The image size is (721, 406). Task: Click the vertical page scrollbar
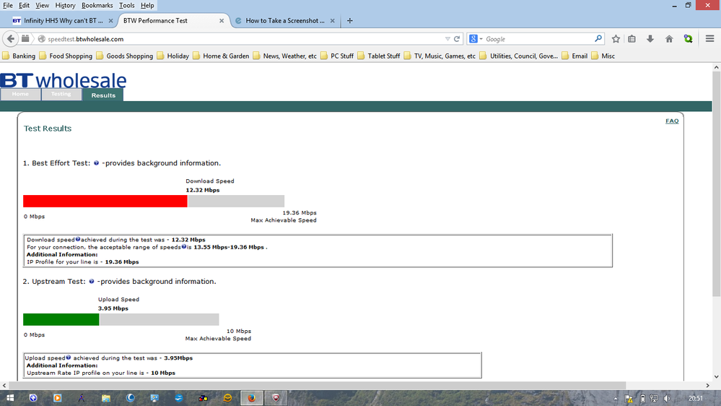click(717, 184)
